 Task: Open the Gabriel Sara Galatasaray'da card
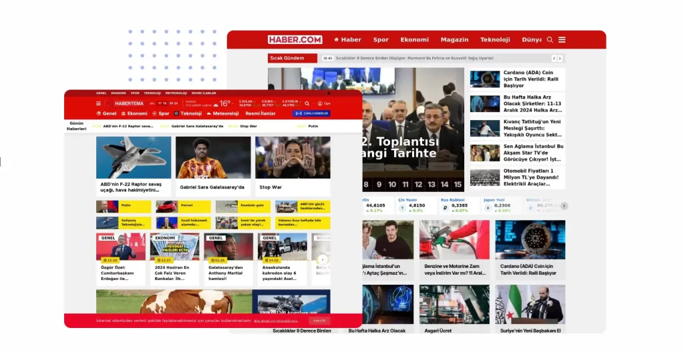213,165
